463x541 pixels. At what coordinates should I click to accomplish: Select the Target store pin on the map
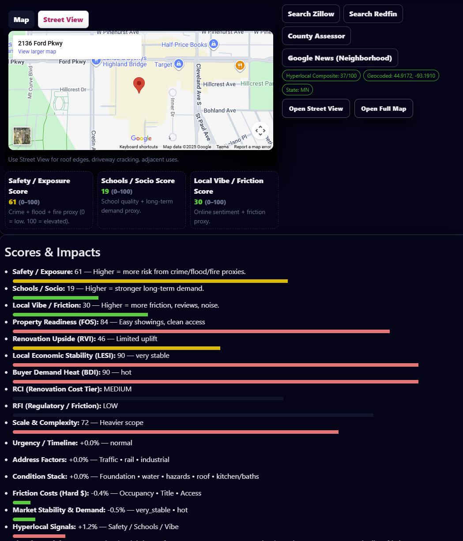(x=178, y=63)
